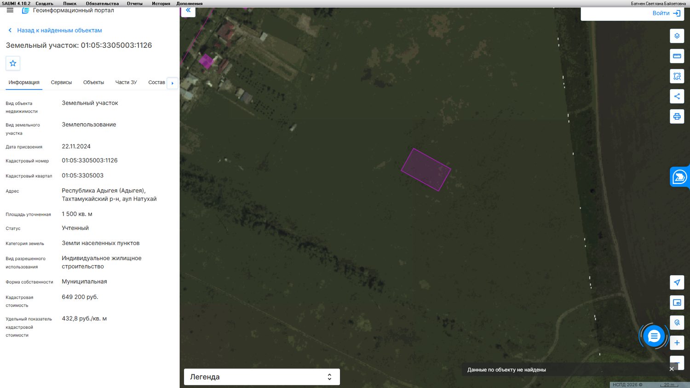The image size is (690, 388).
Task: Open the Обязательства menu
Action: [102, 3]
